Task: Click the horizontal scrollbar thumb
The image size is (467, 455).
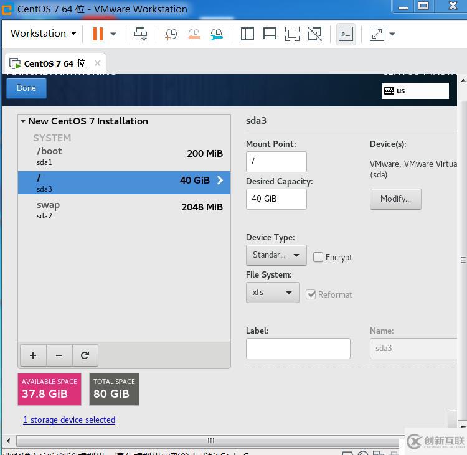Action: (210, 441)
